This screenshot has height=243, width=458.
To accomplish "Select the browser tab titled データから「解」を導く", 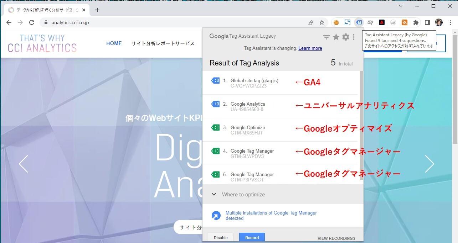I will [x=47, y=10].
